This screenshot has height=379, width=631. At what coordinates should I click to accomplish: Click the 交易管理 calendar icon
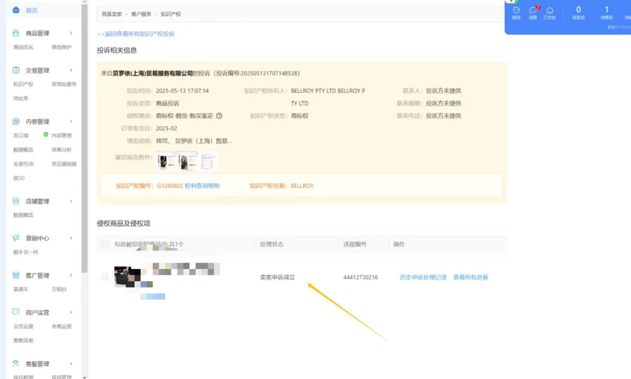(x=15, y=70)
